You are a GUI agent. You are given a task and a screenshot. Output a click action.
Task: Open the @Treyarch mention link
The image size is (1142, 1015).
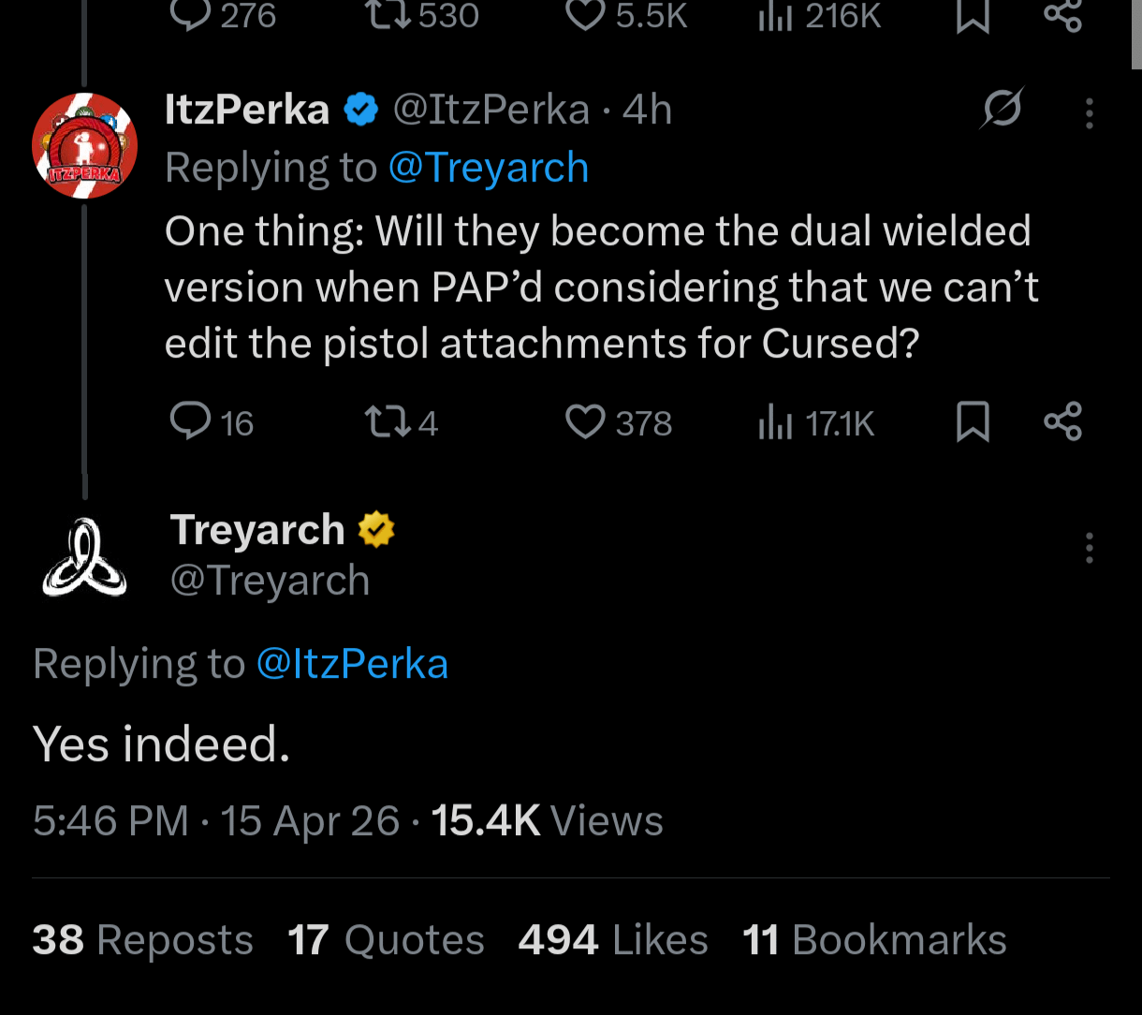pyautogui.click(x=488, y=169)
